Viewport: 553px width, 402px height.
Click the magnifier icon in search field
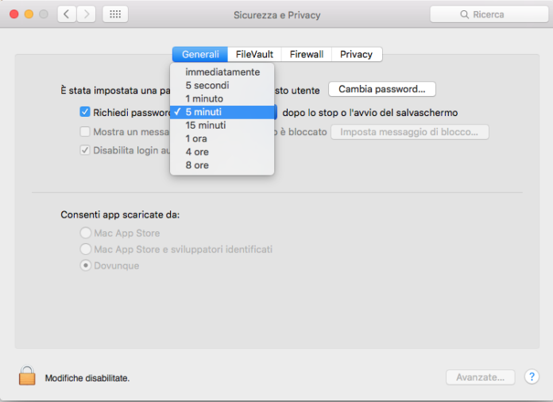click(464, 14)
